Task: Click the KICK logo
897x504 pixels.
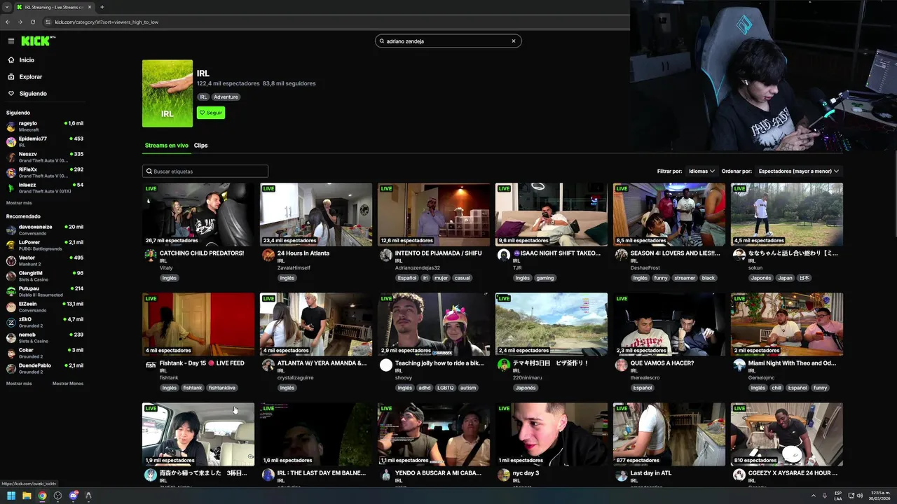Action: click(36, 41)
